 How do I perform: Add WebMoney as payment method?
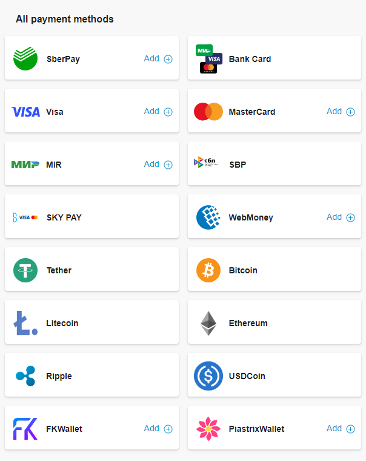pyautogui.click(x=341, y=217)
